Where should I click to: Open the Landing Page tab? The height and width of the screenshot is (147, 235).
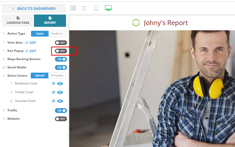coord(18,21)
